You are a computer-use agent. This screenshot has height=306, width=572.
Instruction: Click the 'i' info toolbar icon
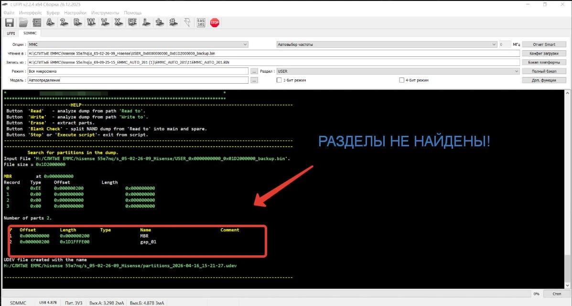146,22
